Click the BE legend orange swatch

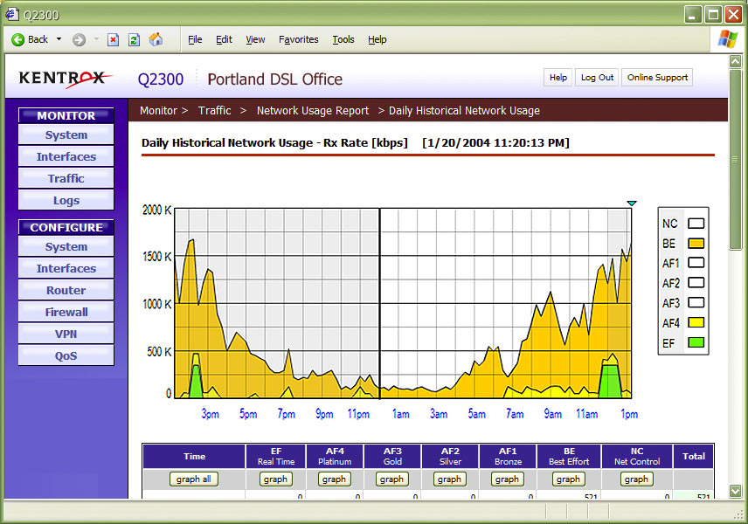point(696,243)
